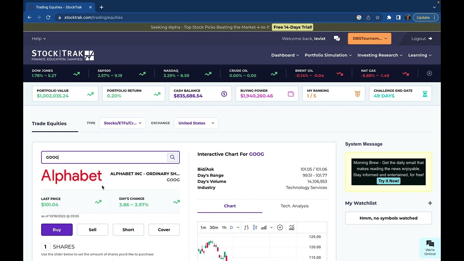This screenshot has width=464, height=261.
Task: Open the DBSTournament selector dropdown
Action: pos(369,38)
